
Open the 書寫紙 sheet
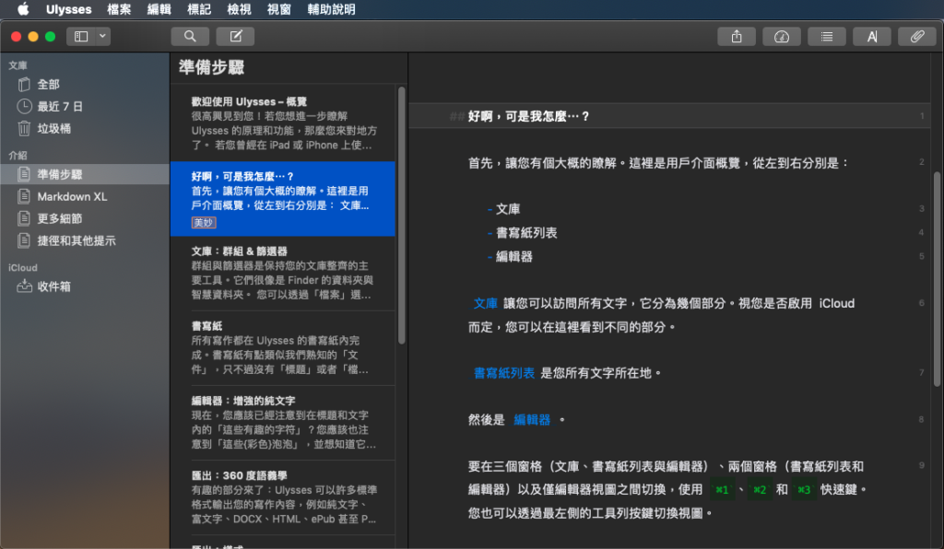(x=283, y=348)
